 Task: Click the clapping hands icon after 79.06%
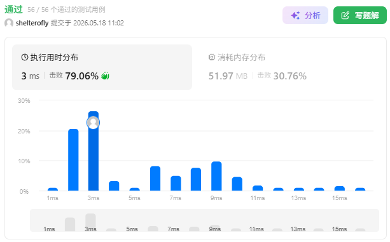(105, 76)
